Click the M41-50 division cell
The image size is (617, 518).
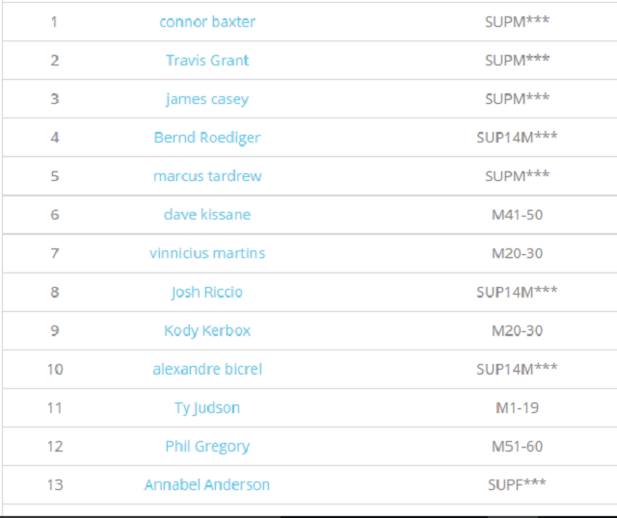[x=518, y=214]
